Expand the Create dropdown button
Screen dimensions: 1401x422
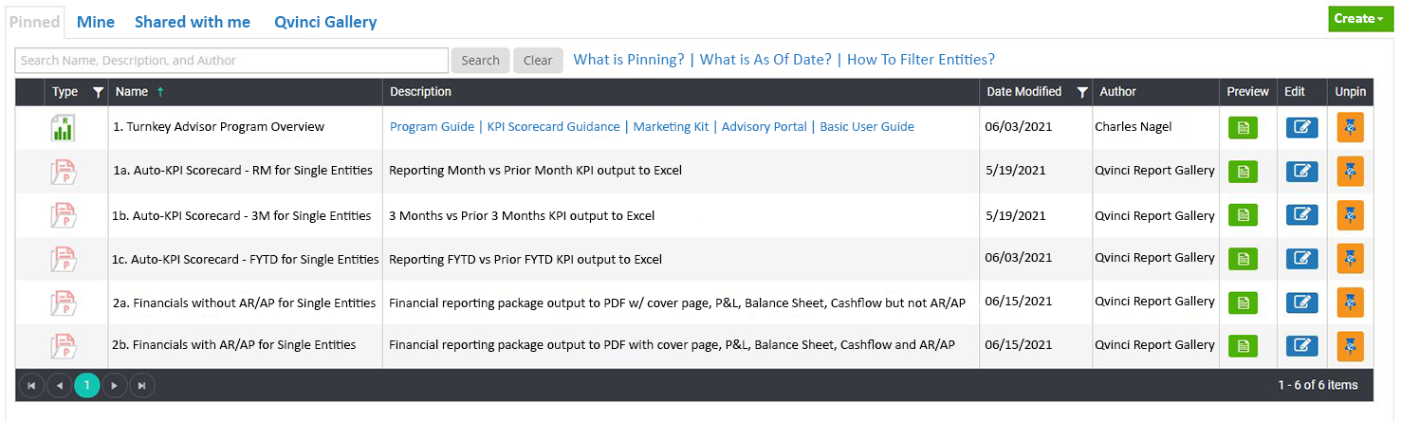[x=1359, y=18]
